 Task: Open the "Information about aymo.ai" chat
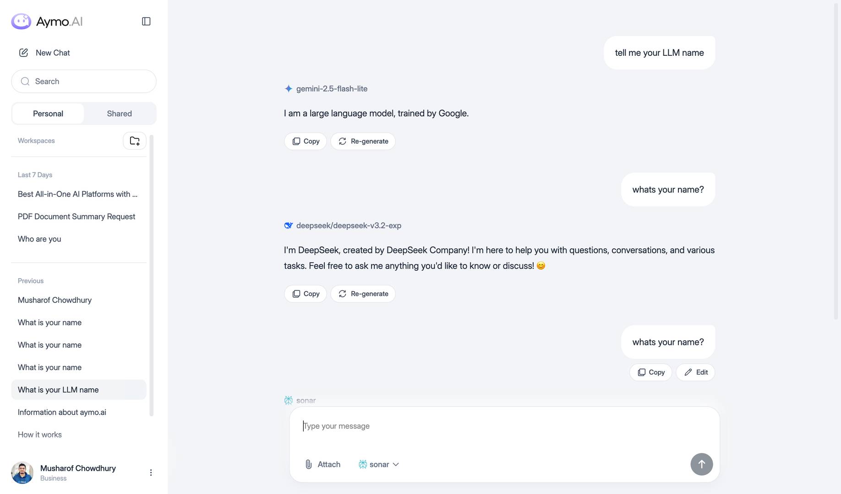click(x=62, y=412)
